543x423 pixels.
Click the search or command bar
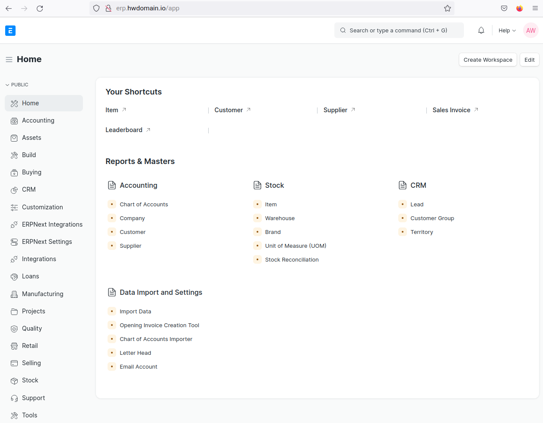pyautogui.click(x=399, y=30)
